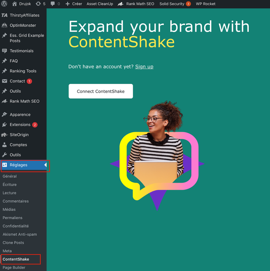Open OptinMonster sidebar menu
Viewport: 270px width, 271px height.
click(x=23, y=25)
